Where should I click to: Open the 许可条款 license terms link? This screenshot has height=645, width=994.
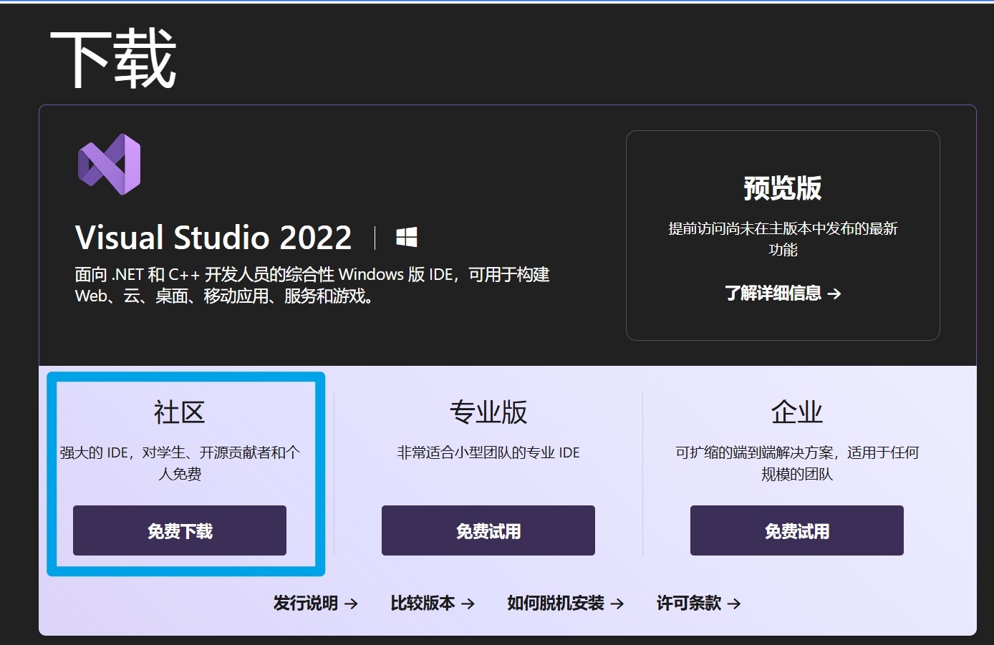(x=689, y=603)
